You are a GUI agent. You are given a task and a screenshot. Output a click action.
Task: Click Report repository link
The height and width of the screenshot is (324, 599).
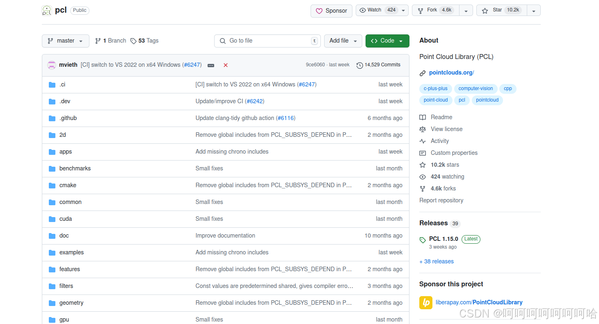pos(441,200)
